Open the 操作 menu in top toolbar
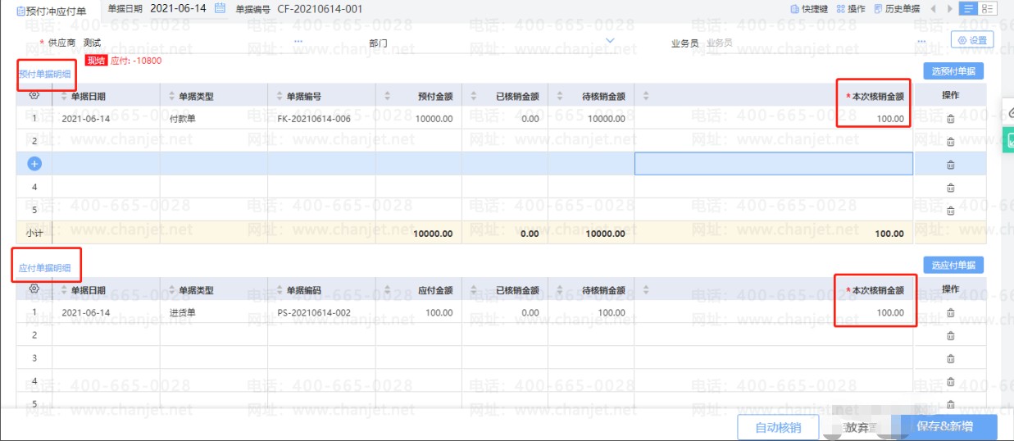1014x441 pixels. click(851, 9)
